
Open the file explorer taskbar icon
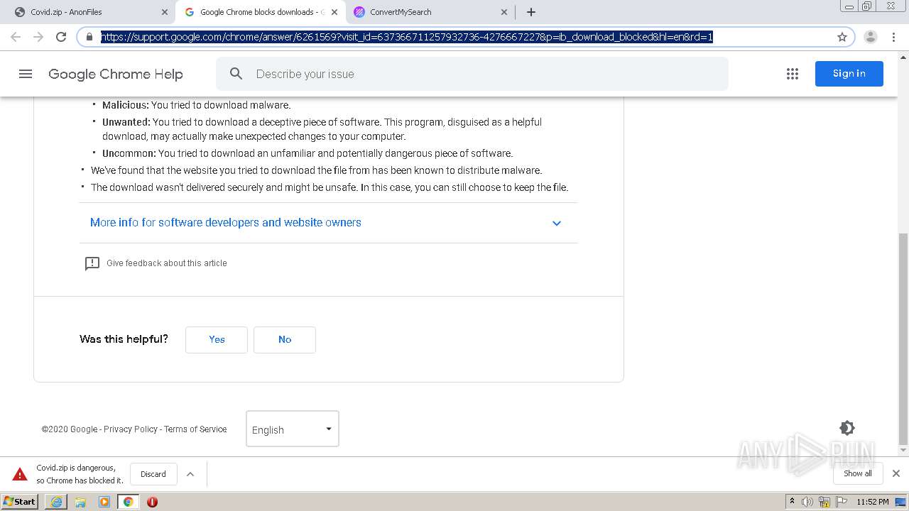pyautogui.click(x=80, y=502)
